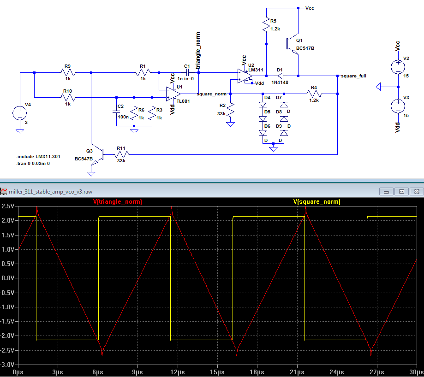Select transistor Q1 BC547B symbol
This screenshot has height=377, width=424.
pyautogui.click(x=293, y=44)
